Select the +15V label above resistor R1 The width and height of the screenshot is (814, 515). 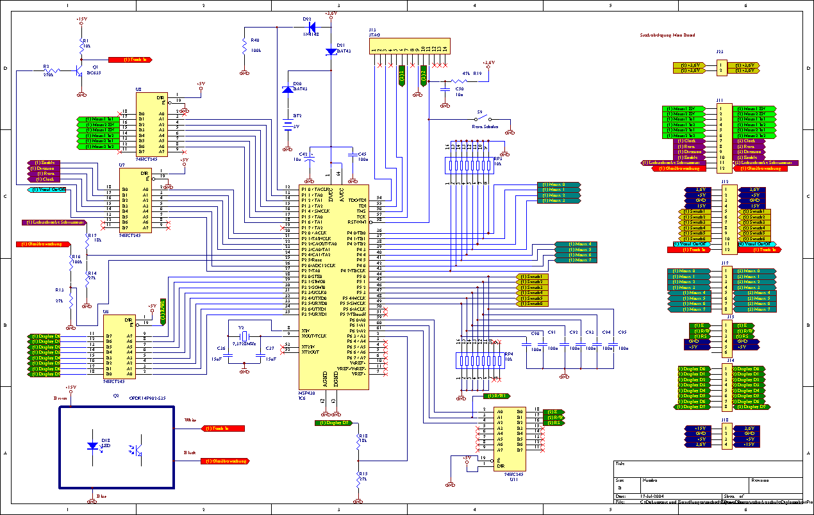pos(81,20)
